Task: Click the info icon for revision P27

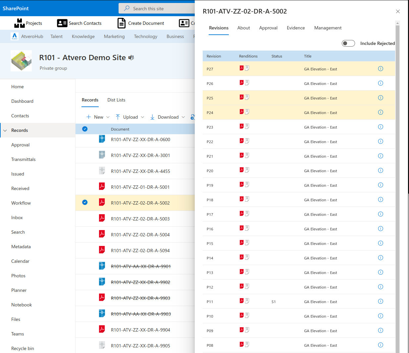Action: tap(381, 69)
